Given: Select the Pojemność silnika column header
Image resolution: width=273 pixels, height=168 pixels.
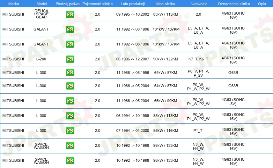Looking at the screenshot, I should [97, 3].
